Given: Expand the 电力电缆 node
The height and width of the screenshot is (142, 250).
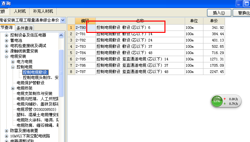Looking at the screenshot, I should pos(13,62).
